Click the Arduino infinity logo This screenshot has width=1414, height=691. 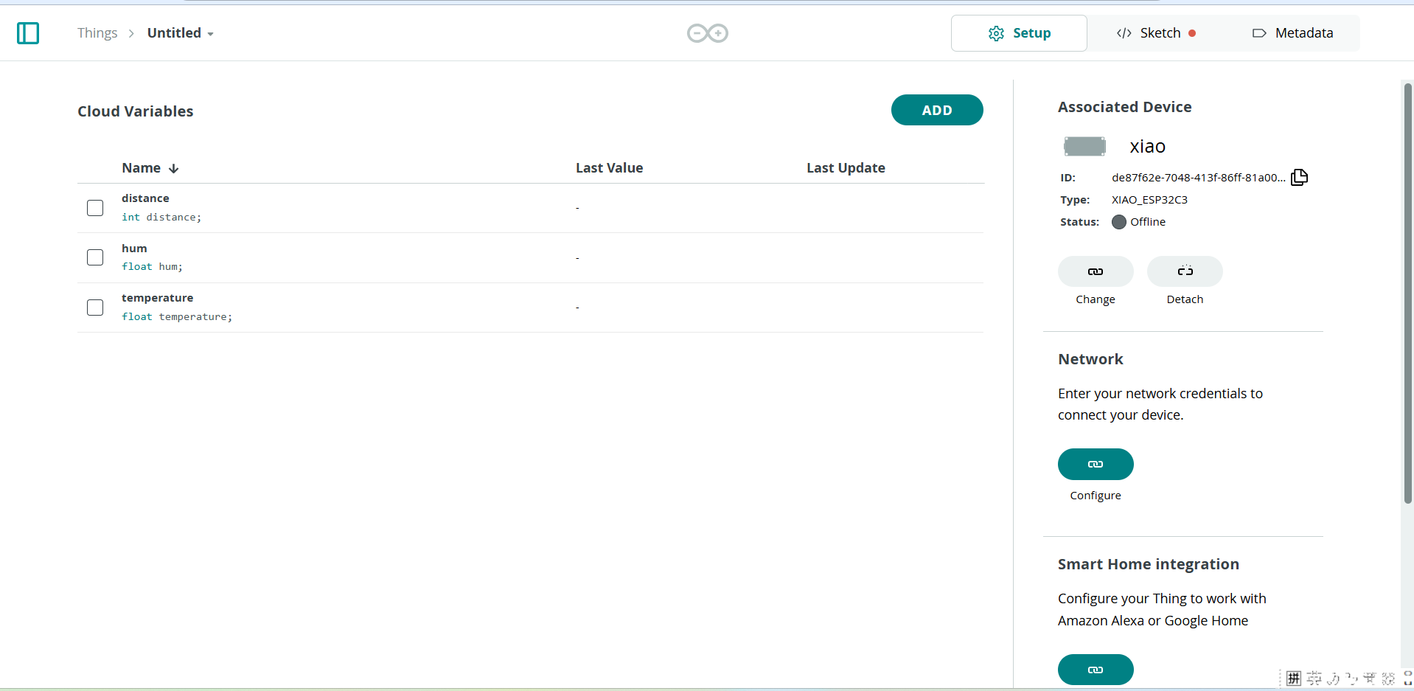tap(708, 33)
